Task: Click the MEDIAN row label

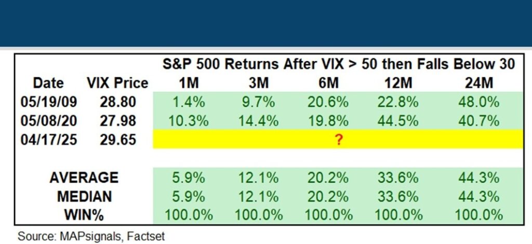Action: pyautogui.click(x=84, y=196)
